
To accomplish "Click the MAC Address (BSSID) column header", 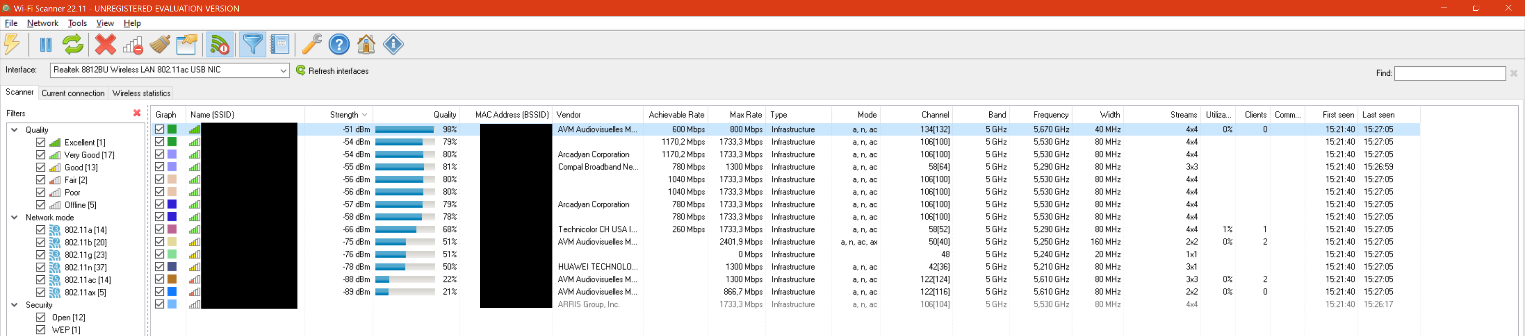I will tap(506, 115).
